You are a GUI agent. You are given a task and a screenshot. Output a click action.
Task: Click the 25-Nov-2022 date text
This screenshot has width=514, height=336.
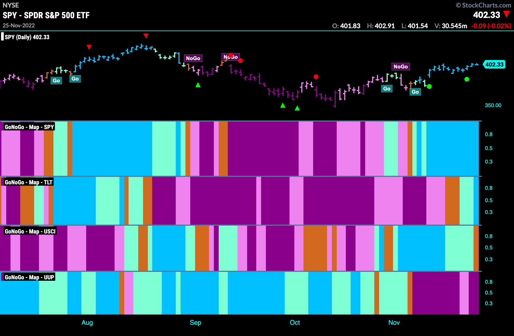point(19,25)
